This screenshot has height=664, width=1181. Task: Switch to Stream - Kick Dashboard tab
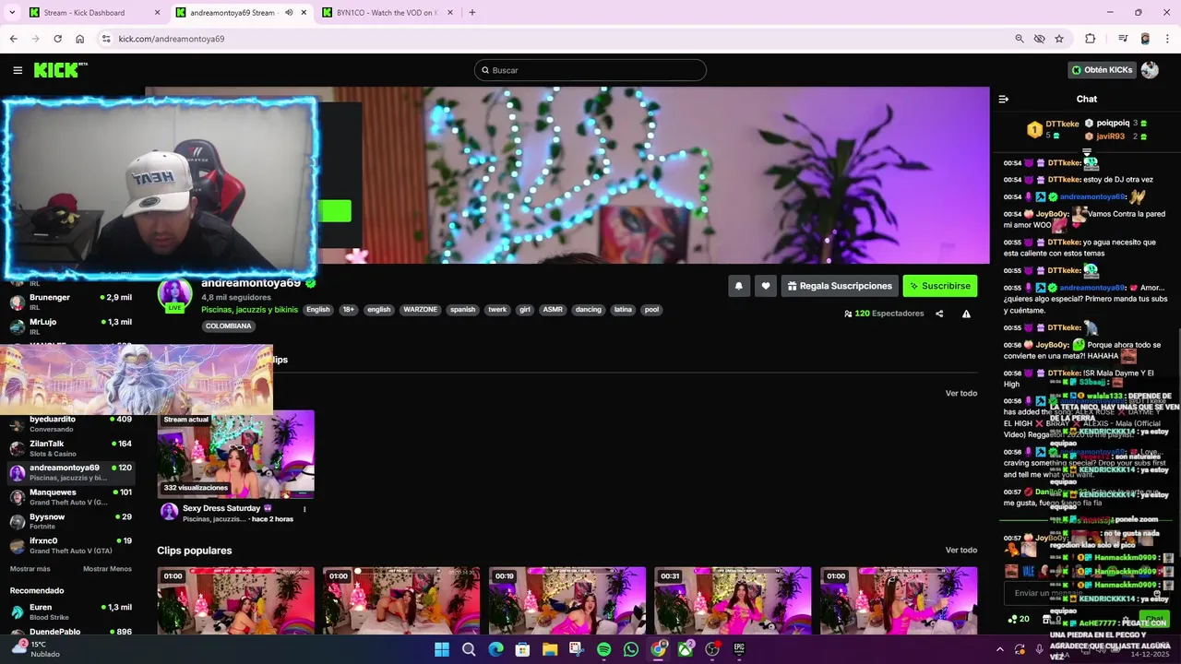pyautogui.click(x=95, y=13)
